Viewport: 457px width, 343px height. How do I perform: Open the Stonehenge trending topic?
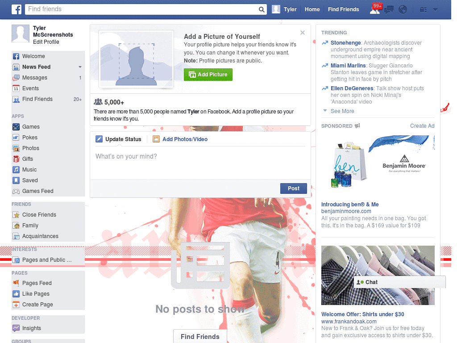coord(346,43)
